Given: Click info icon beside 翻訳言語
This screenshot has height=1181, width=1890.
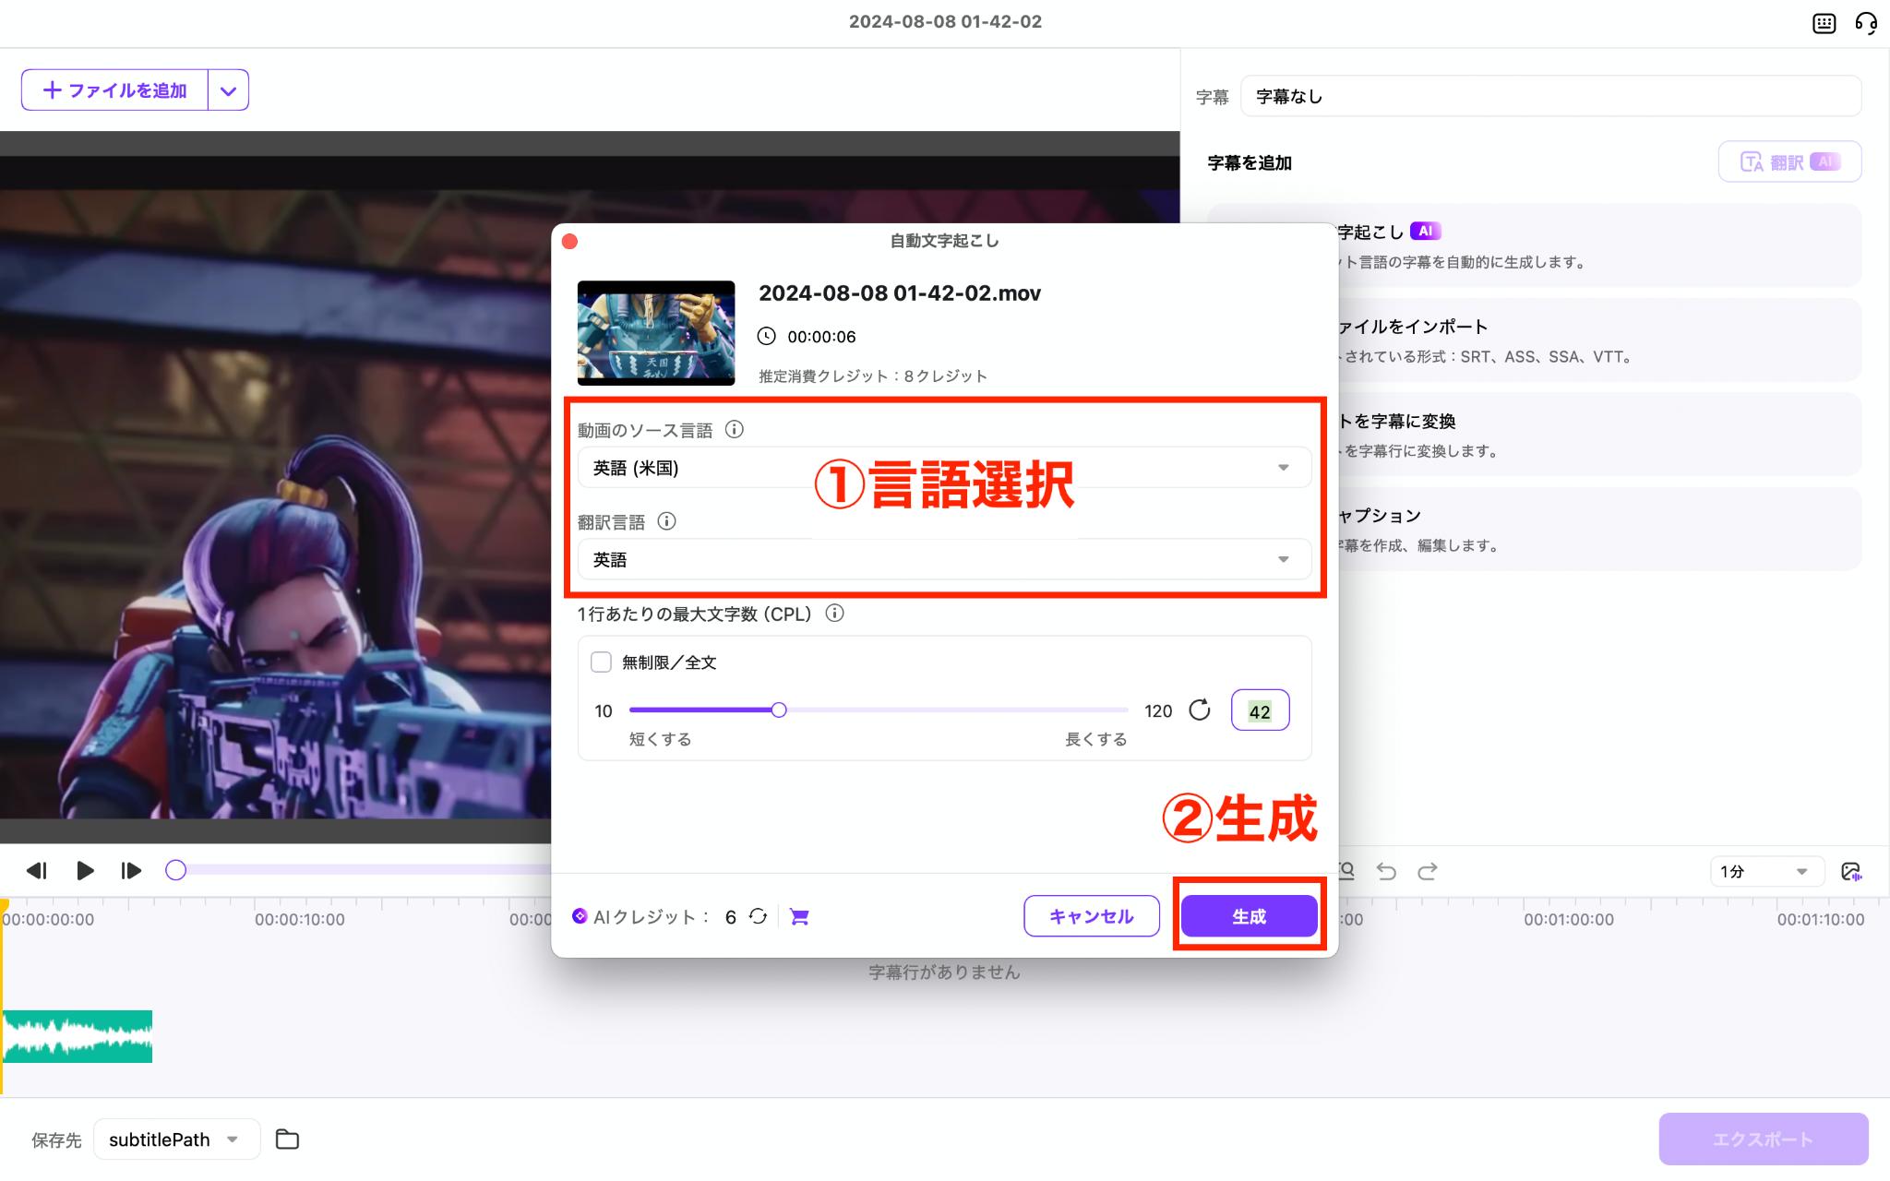Looking at the screenshot, I should click(x=666, y=521).
